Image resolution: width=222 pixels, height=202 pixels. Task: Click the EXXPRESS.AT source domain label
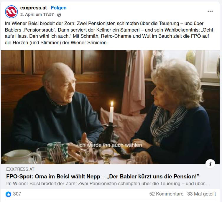pos(20,169)
